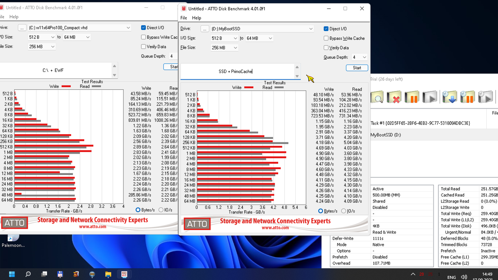Click the red-orange app taskbar icon
Viewport: 498px width, 280px height.
click(76, 274)
